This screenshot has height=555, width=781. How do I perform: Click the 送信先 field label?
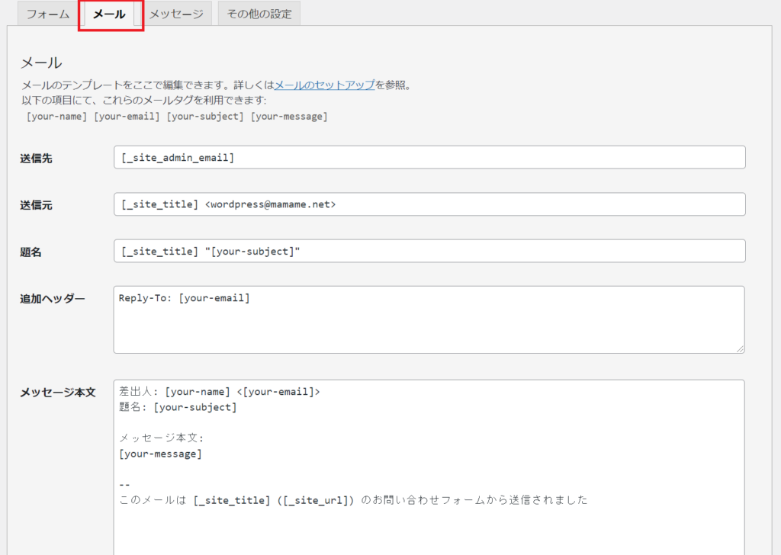coord(37,159)
